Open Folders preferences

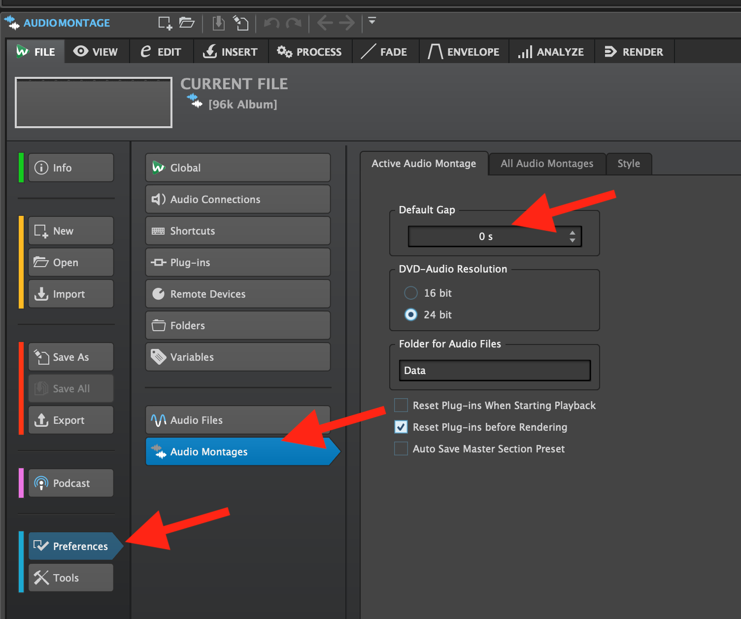238,325
